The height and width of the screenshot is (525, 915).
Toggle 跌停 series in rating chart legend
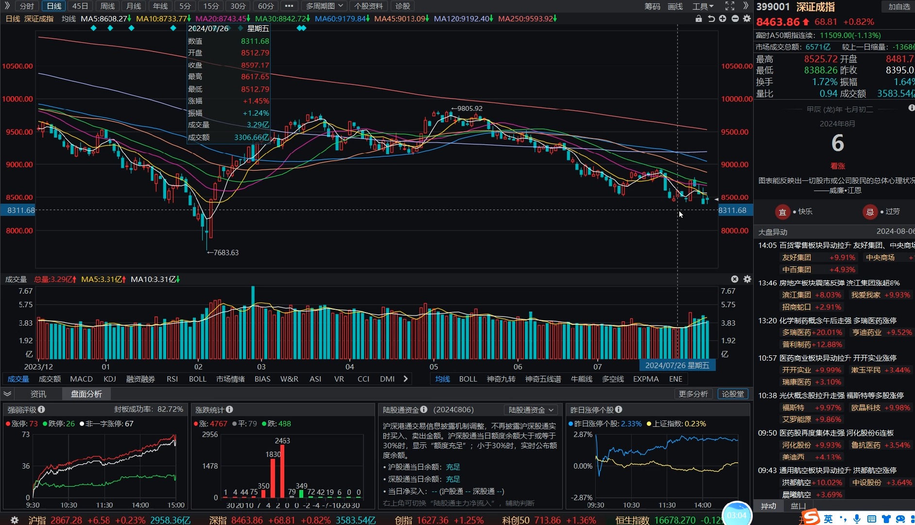tap(59, 424)
